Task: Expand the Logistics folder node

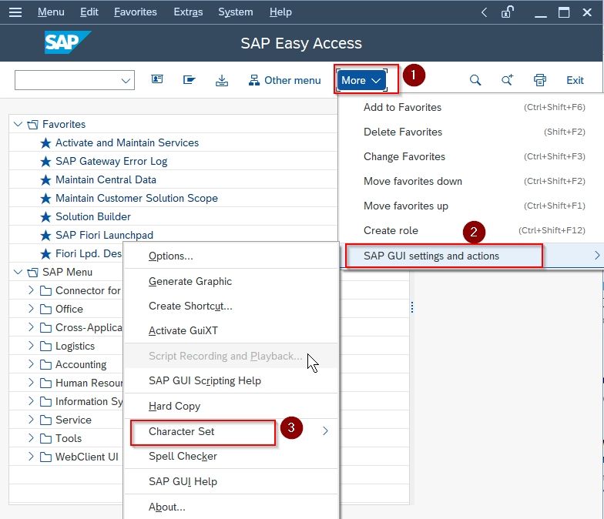Action: [31, 346]
